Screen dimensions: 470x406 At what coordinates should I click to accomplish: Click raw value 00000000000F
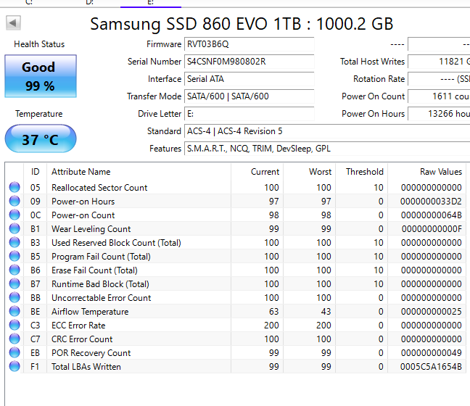pos(432,229)
